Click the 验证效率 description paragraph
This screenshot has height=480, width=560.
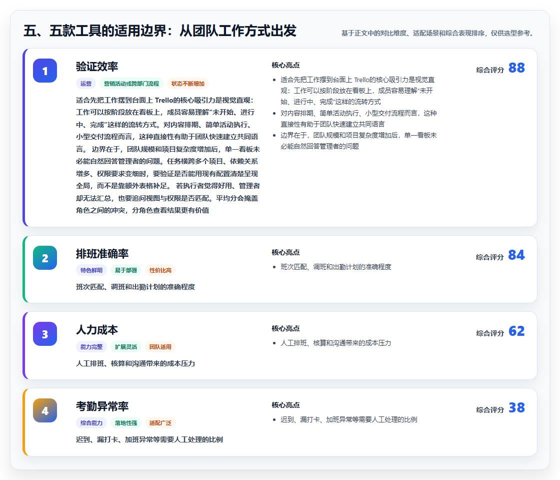click(x=168, y=155)
